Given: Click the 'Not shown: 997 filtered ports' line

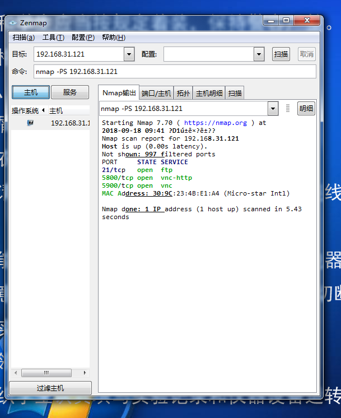Looking at the screenshot, I should (158, 154).
